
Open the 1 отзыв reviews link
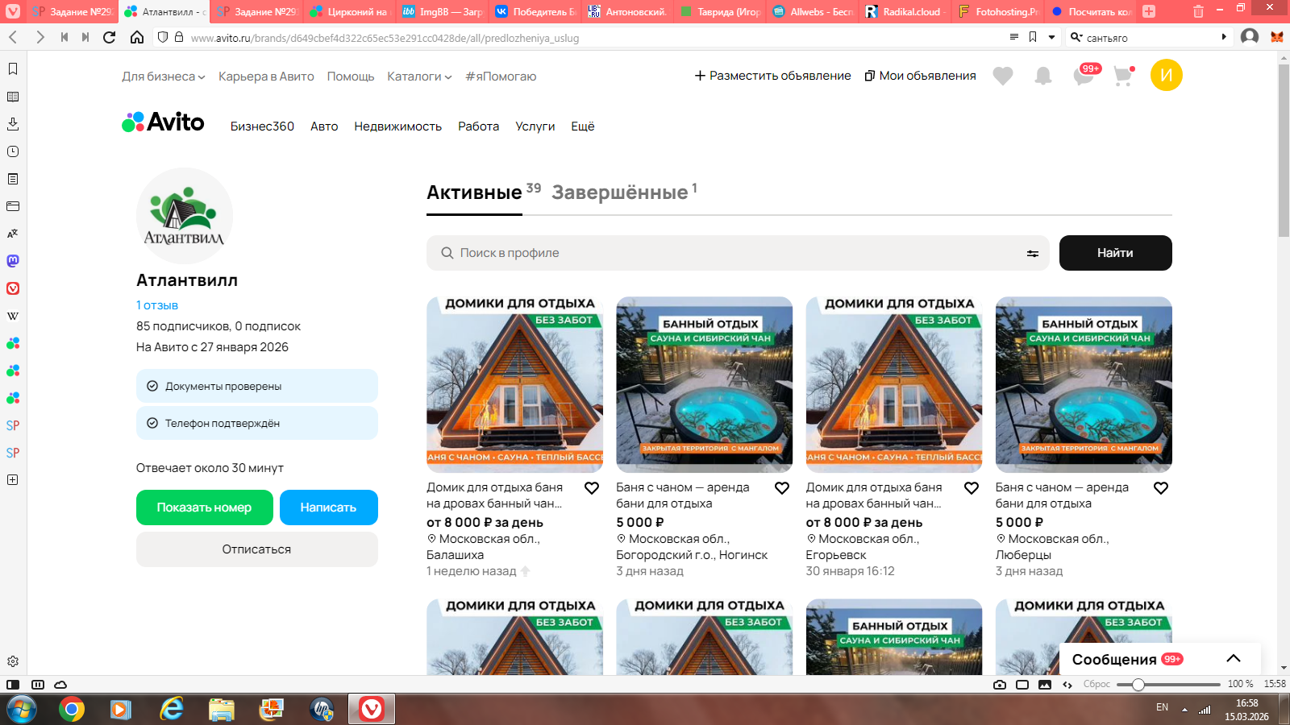coord(157,305)
